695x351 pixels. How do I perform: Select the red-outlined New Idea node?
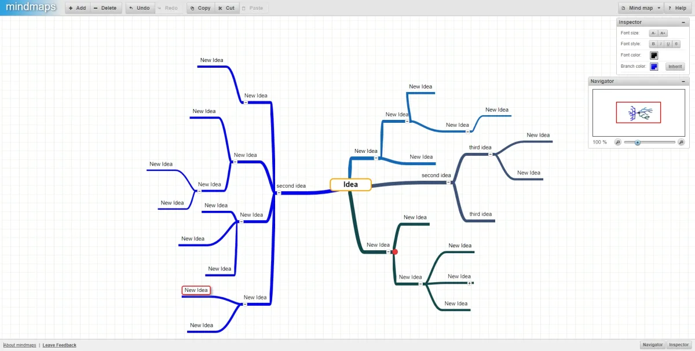[x=196, y=290]
